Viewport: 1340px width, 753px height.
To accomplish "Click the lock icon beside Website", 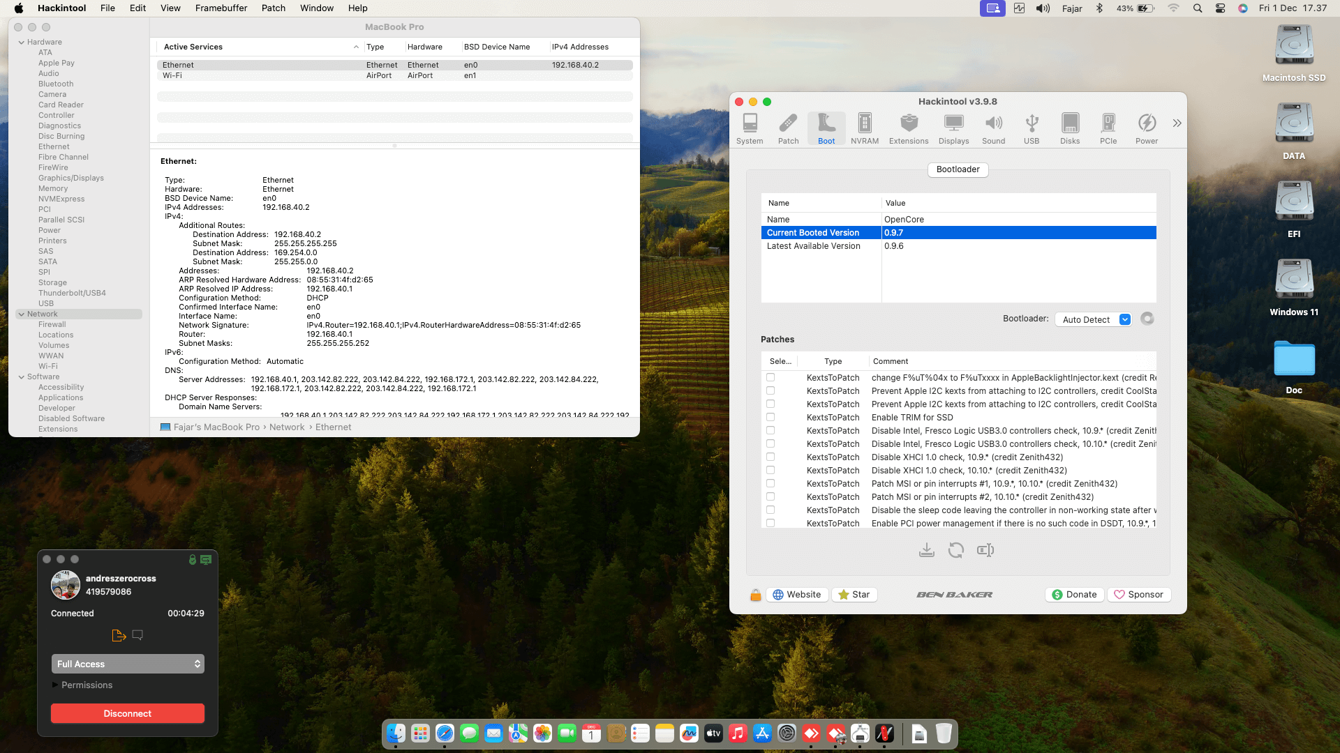I will [755, 595].
